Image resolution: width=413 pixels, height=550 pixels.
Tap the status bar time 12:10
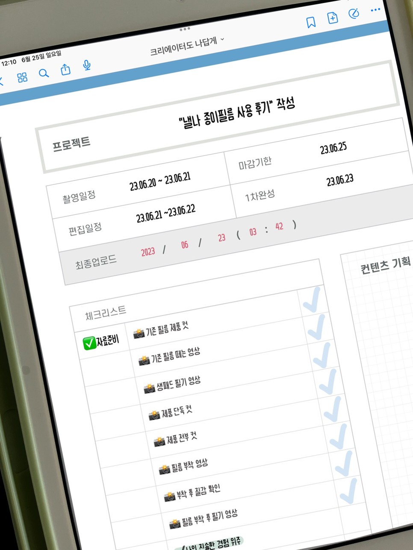pyautogui.click(x=9, y=63)
